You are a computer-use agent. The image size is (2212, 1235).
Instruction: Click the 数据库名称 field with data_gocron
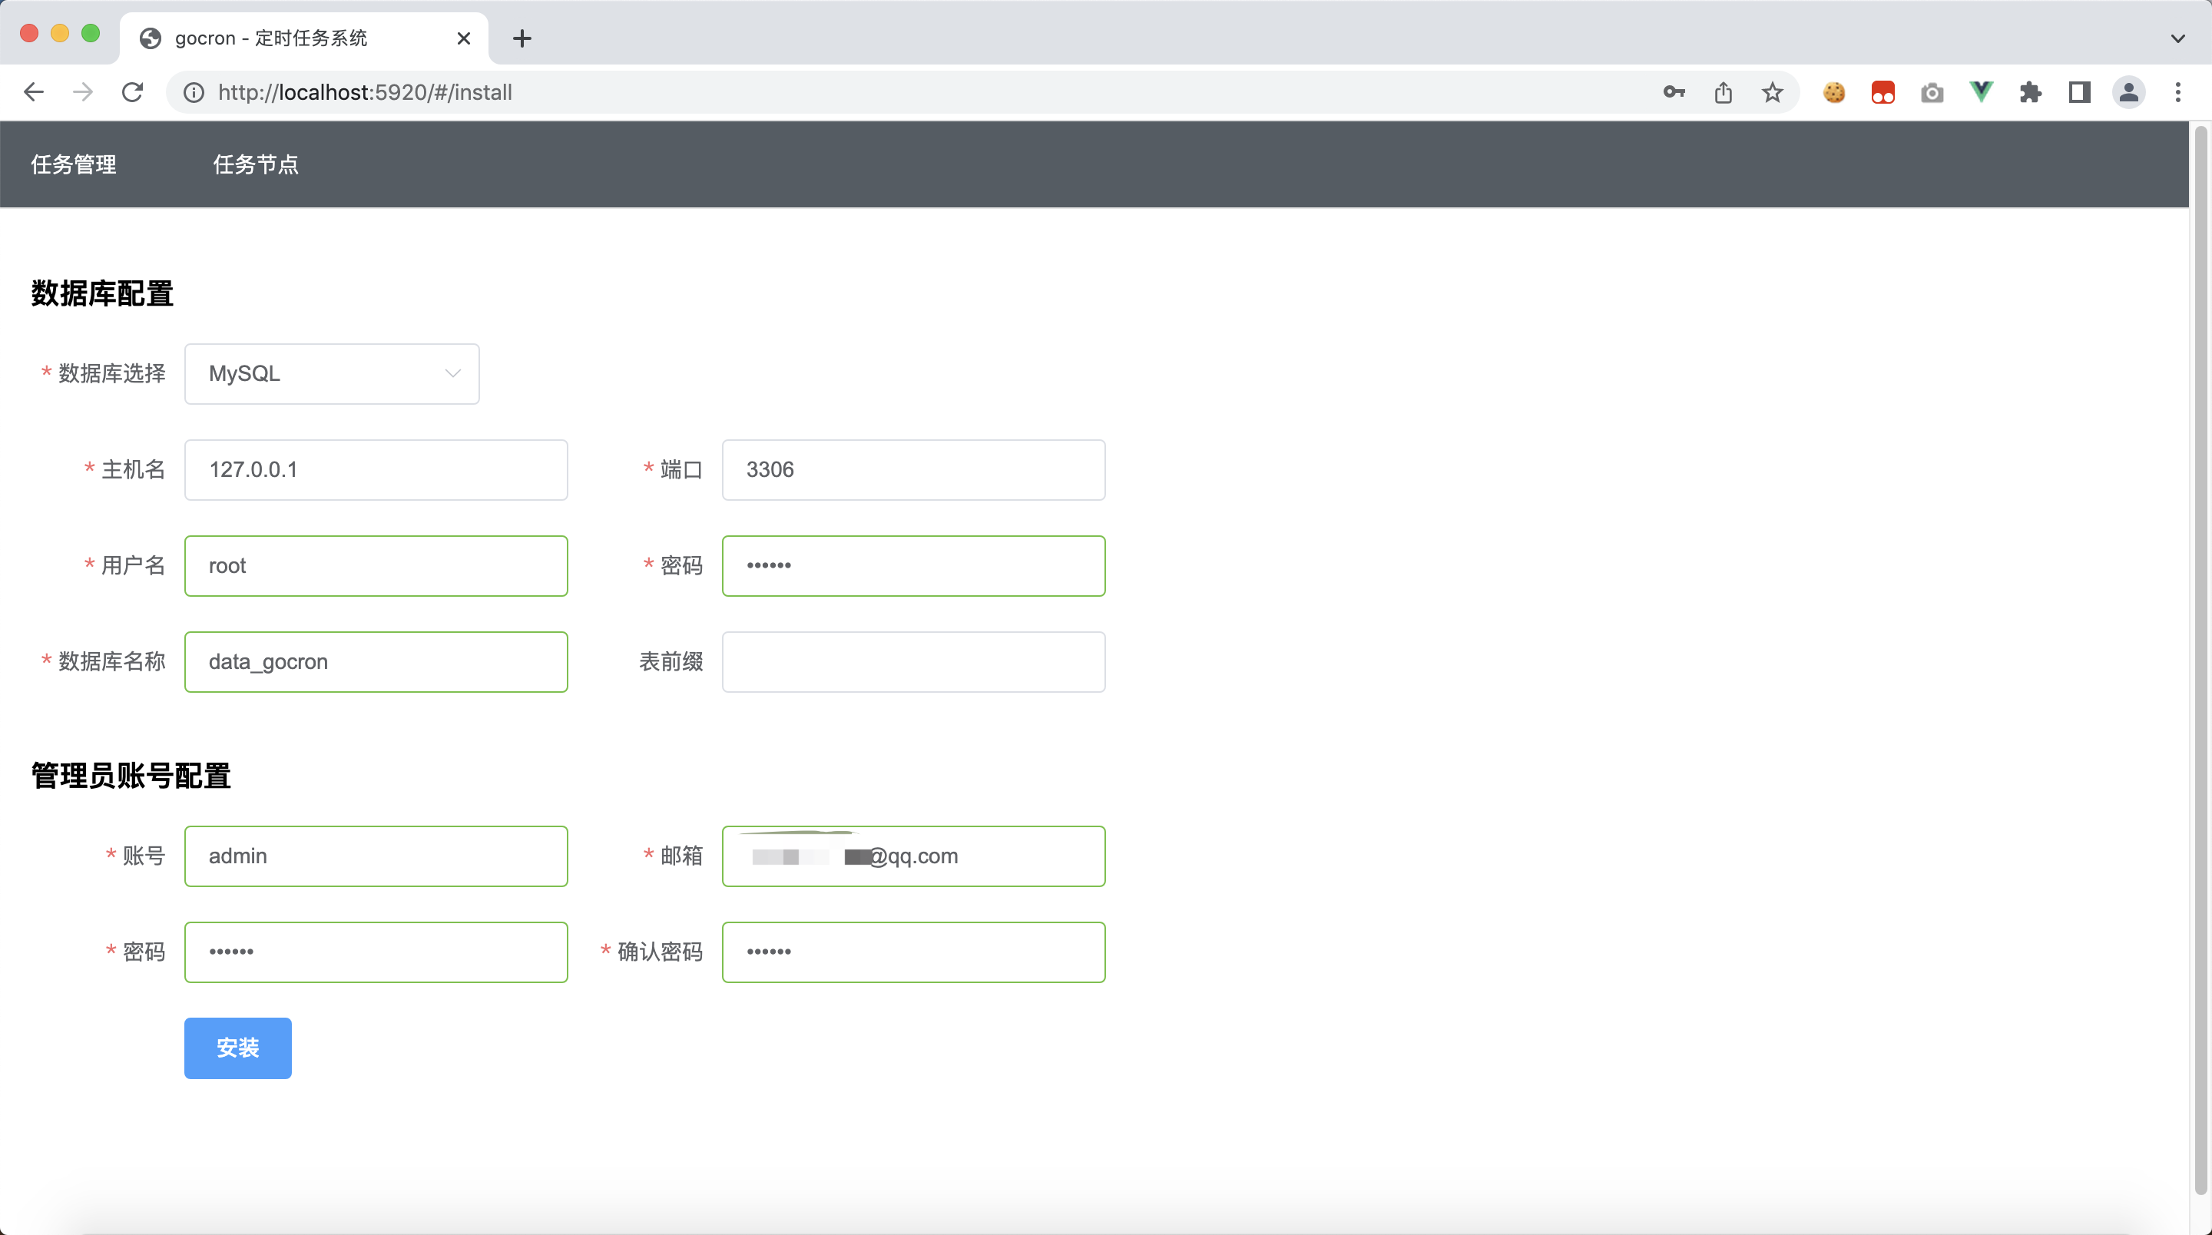pos(376,662)
